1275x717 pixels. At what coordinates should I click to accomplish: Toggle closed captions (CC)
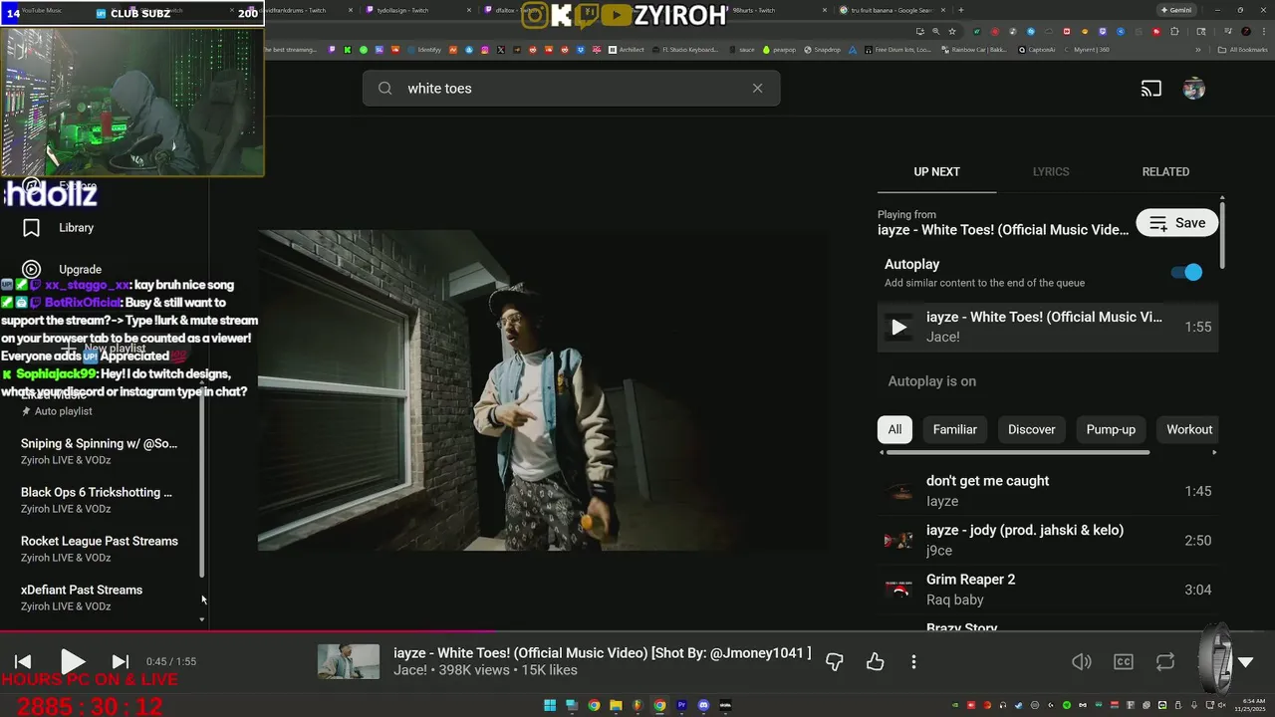(x=1124, y=661)
